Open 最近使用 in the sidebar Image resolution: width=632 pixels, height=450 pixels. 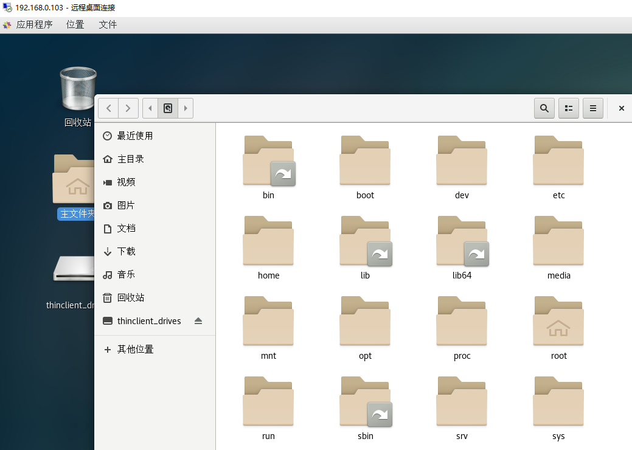pyautogui.click(x=134, y=136)
